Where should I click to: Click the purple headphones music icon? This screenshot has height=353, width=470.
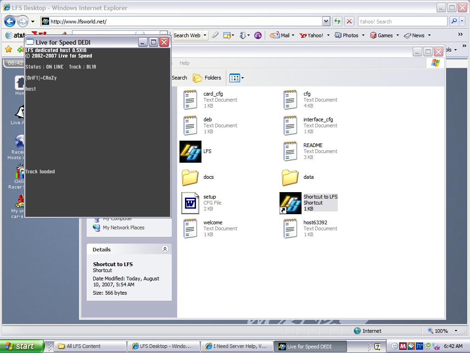(258, 35)
